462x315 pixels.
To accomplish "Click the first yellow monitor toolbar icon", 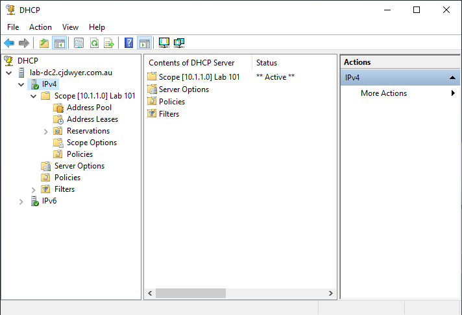I will click(x=164, y=43).
